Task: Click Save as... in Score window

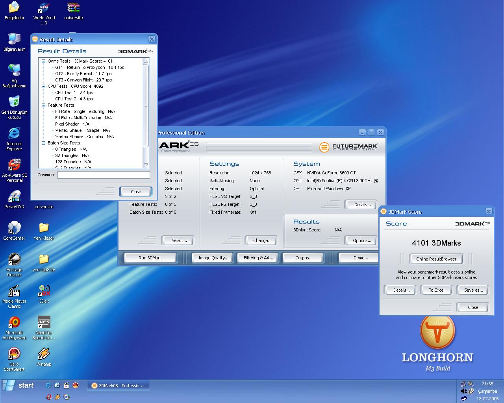Action: click(473, 290)
